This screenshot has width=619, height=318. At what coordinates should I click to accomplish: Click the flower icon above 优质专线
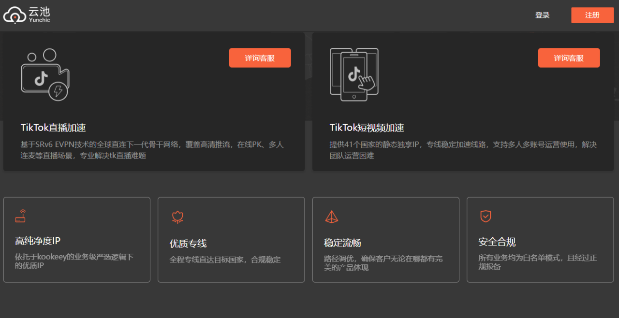pos(177,217)
